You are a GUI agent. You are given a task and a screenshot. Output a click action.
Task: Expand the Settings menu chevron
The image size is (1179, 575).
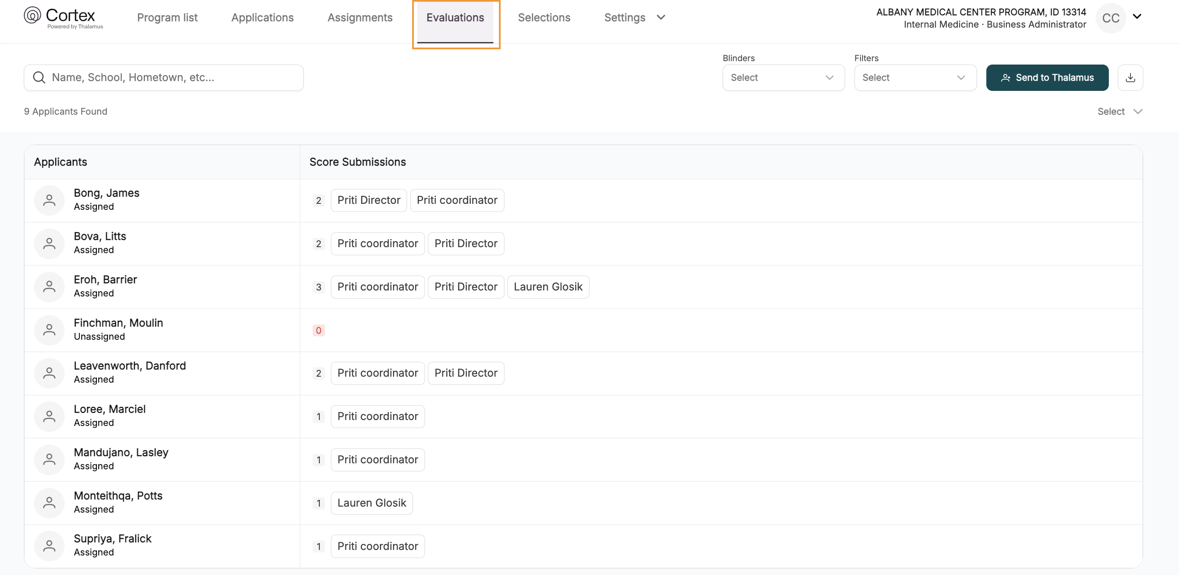pyautogui.click(x=661, y=17)
